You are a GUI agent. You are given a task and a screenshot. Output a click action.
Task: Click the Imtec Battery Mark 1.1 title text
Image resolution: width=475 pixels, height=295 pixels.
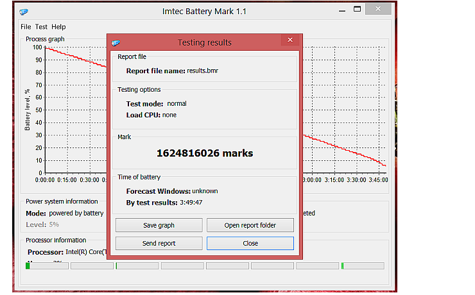[x=205, y=12]
